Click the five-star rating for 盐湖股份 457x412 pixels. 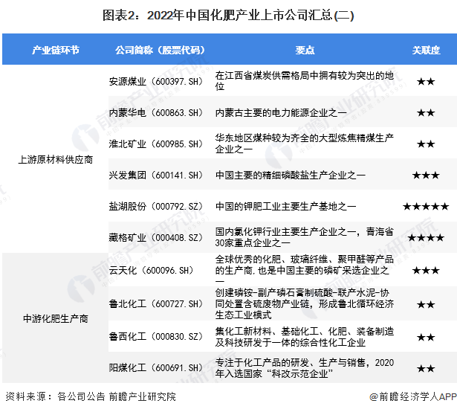click(425, 206)
